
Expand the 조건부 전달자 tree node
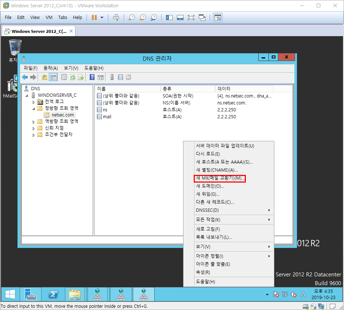pyautogui.click(x=34, y=135)
